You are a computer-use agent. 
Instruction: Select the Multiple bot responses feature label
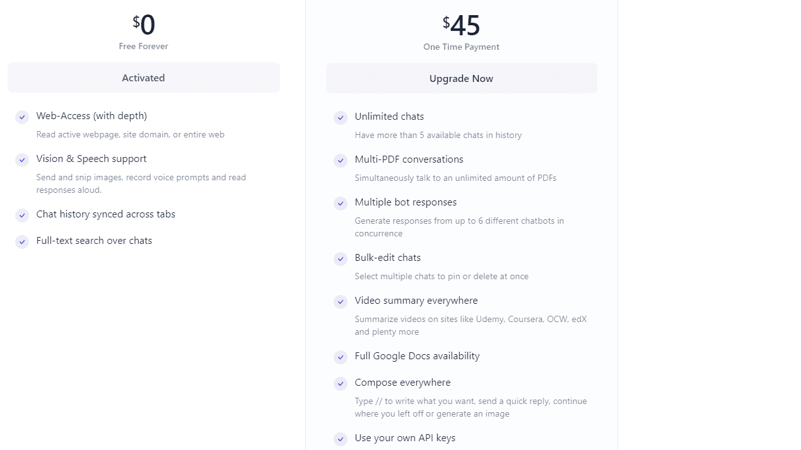coord(406,202)
